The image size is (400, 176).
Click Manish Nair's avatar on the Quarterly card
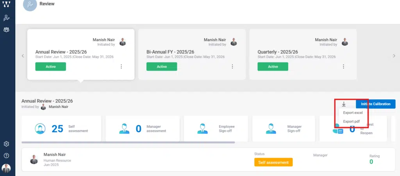coord(345,42)
